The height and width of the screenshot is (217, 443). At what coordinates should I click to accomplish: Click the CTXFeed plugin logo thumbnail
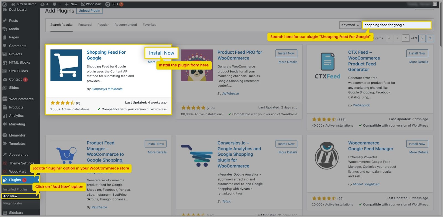pyautogui.click(x=328, y=65)
